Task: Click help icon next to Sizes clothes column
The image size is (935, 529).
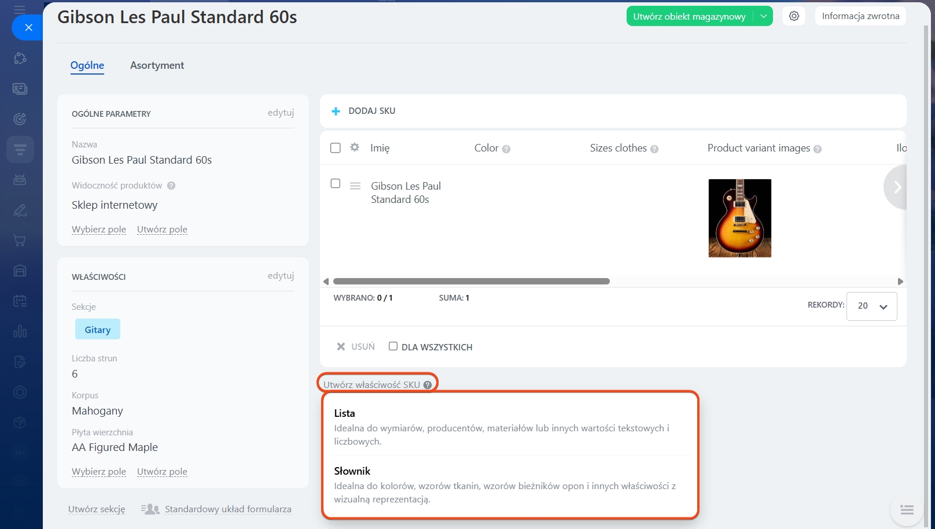Action: [x=654, y=149]
